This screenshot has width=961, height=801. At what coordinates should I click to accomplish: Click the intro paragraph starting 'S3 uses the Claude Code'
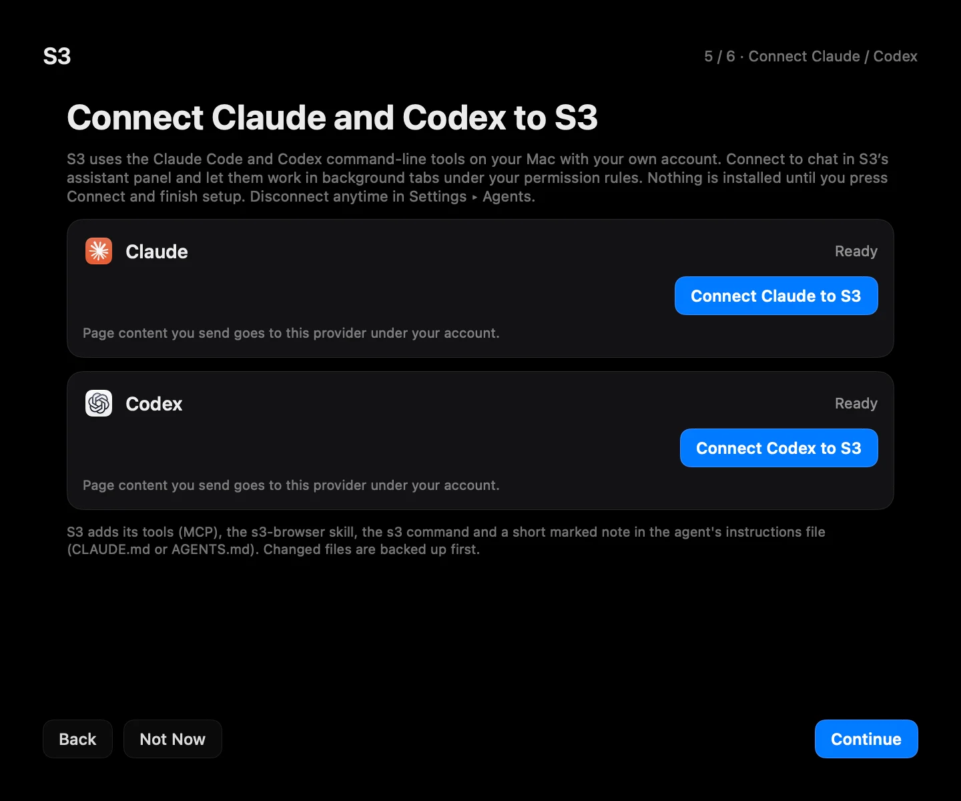478,178
